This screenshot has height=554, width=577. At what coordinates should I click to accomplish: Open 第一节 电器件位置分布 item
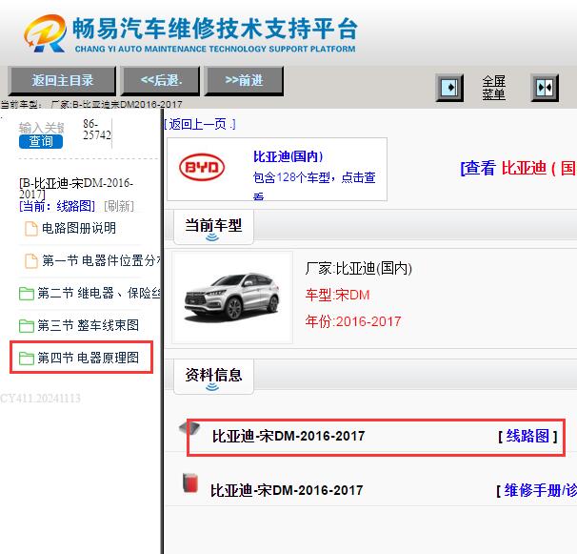coord(102,260)
